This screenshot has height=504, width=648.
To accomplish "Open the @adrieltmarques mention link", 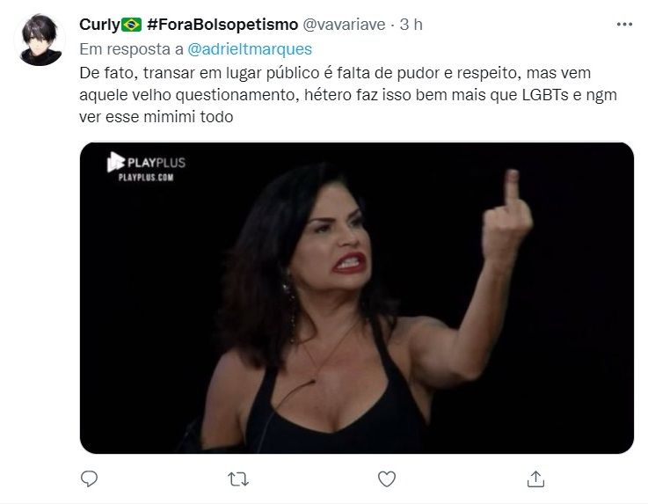I will (250, 49).
